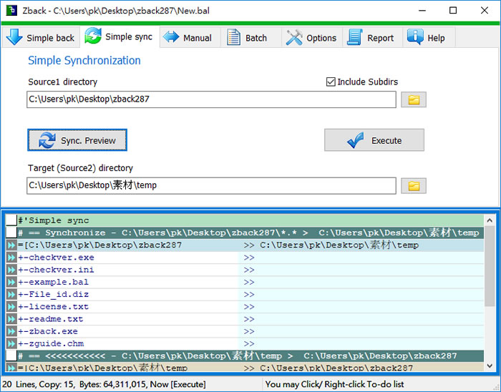Screen dimensions: 501x392
Task: Minimize the Zback window
Action: [x=422, y=11]
